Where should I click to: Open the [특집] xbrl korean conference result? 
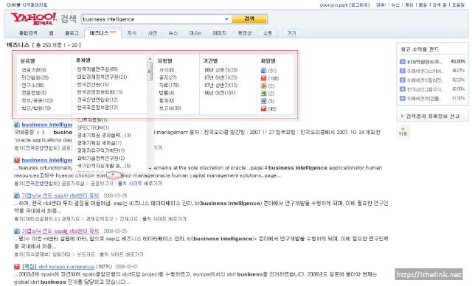coord(58,266)
